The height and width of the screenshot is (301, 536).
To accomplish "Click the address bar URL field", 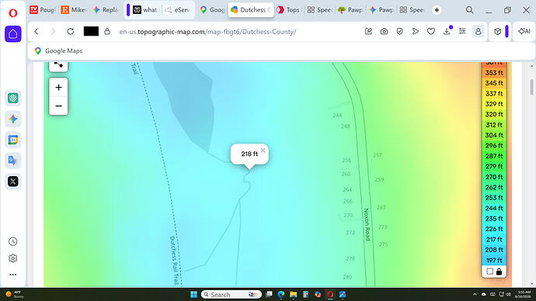I will point(207,32).
